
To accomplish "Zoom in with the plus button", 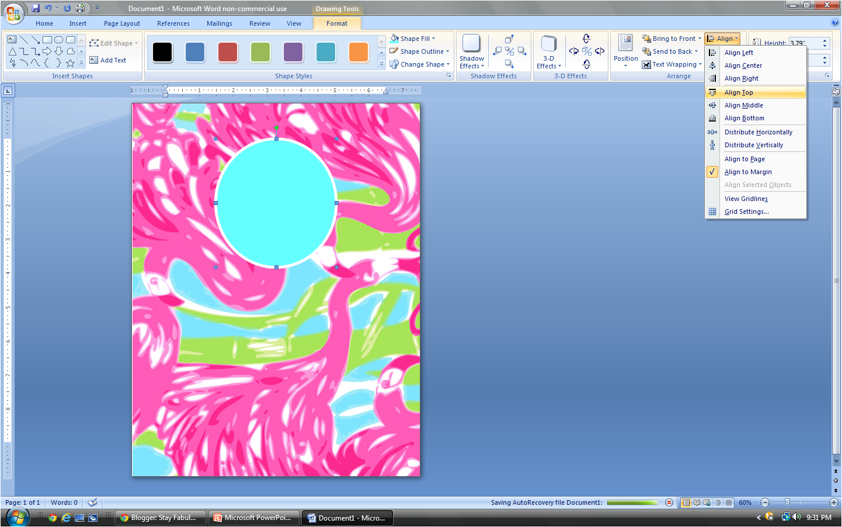I will coord(834,502).
